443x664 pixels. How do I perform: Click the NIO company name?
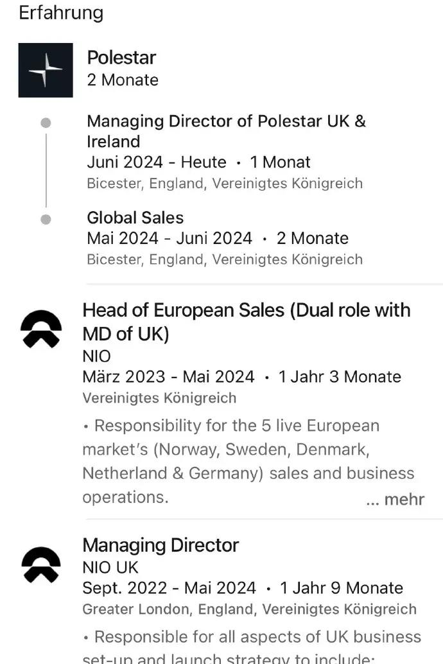96,356
